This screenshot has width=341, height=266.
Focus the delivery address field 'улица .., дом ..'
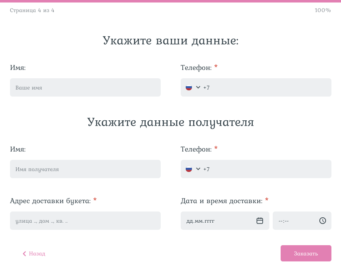pos(85,221)
